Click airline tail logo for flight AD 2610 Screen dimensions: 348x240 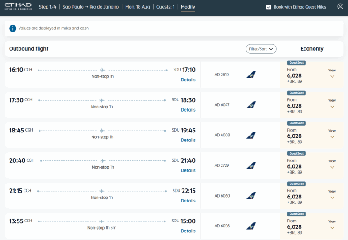click(251, 75)
